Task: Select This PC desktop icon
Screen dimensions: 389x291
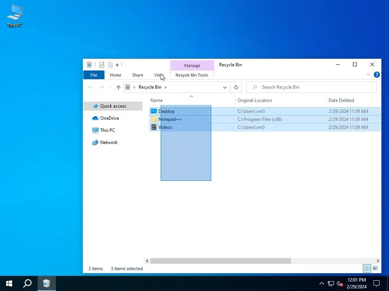Action: tap(15, 16)
